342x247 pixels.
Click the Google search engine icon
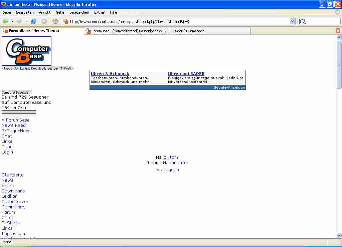coord(302,21)
